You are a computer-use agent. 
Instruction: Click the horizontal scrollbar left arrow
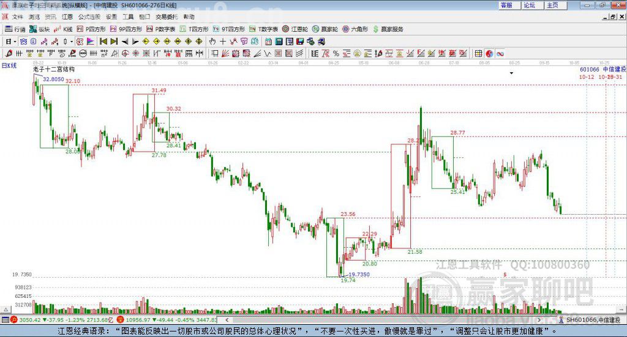point(227,320)
